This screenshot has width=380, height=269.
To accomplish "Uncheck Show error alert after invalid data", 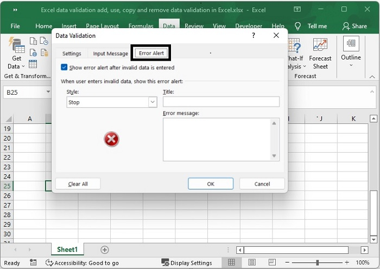I will click(64, 67).
